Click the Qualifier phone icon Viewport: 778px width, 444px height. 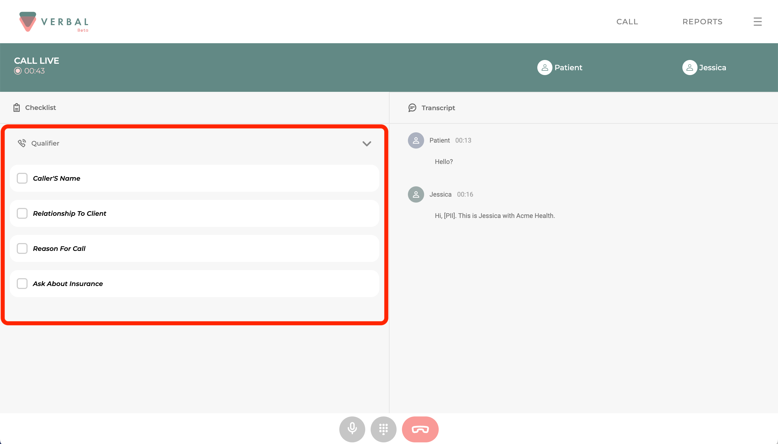tap(22, 143)
